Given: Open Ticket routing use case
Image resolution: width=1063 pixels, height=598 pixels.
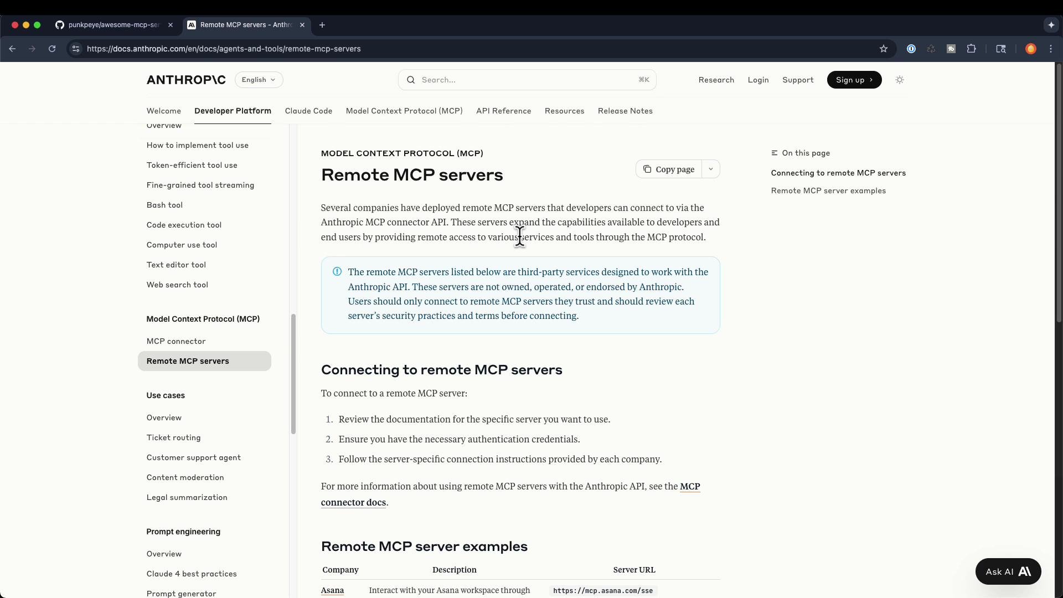Looking at the screenshot, I should coord(173,437).
